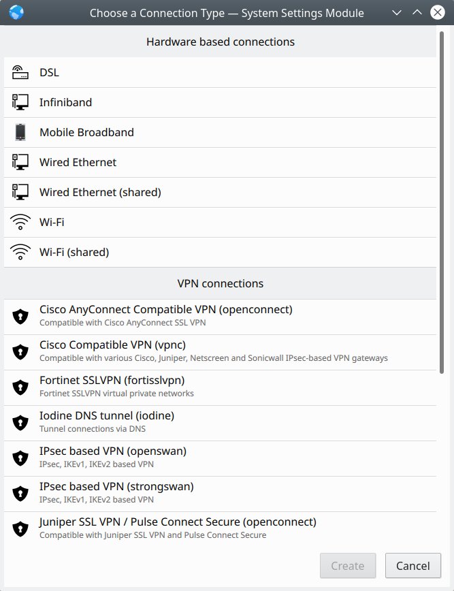This screenshot has width=454, height=591.
Task: Click the Wi-Fi signal icon
Action: point(20,222)
